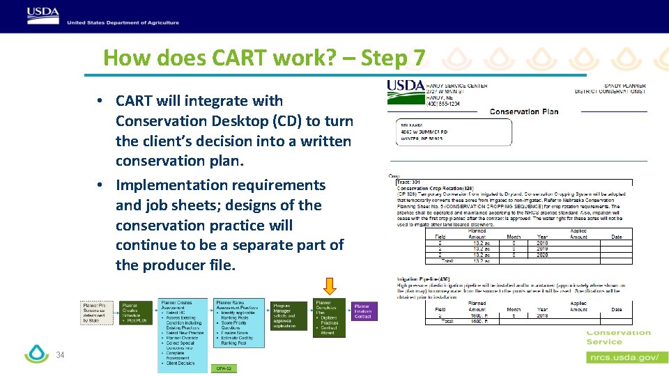Click 'Client Decision' in the Assessment box
The height and width of the screenshot is (376, 669).
(180, 363)
